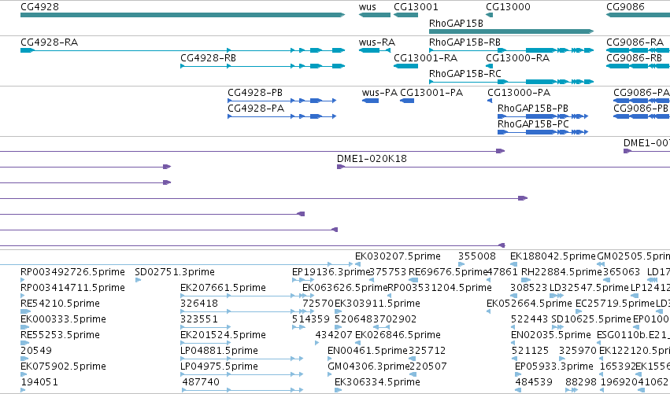The width and height of the screenshot is (670, 394).
Task: Click the LP04975.5prime EST label
Action: [x=219, y=366]
